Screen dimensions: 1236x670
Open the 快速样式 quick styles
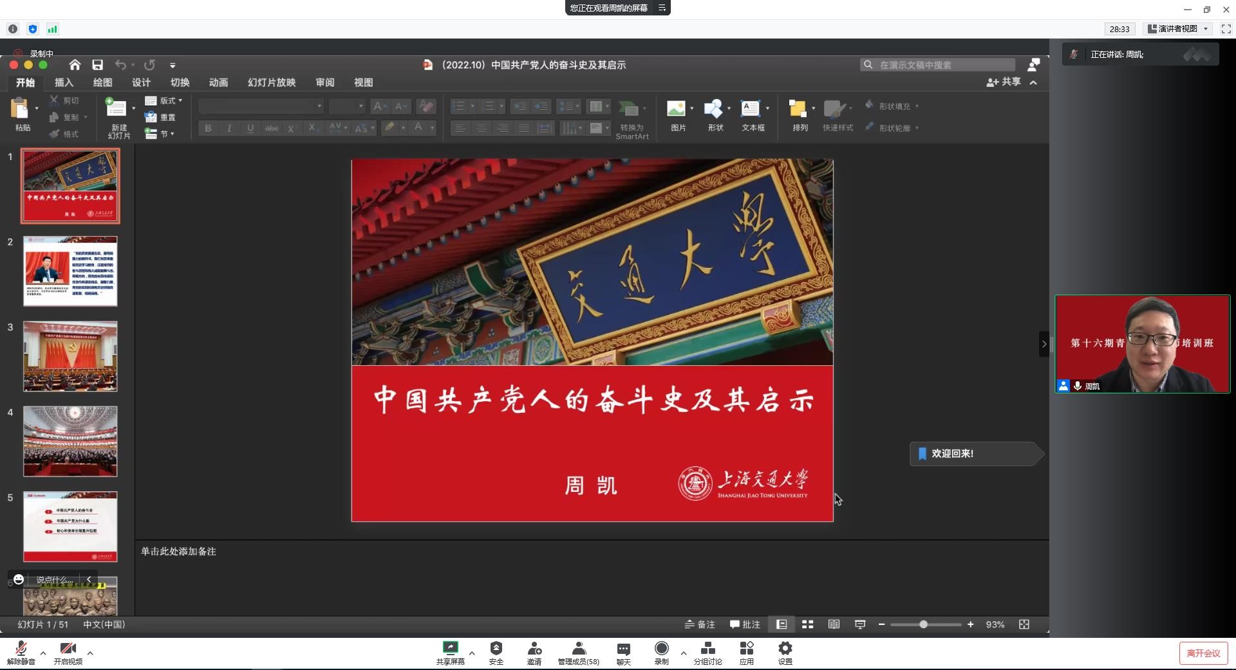(838, 116)
